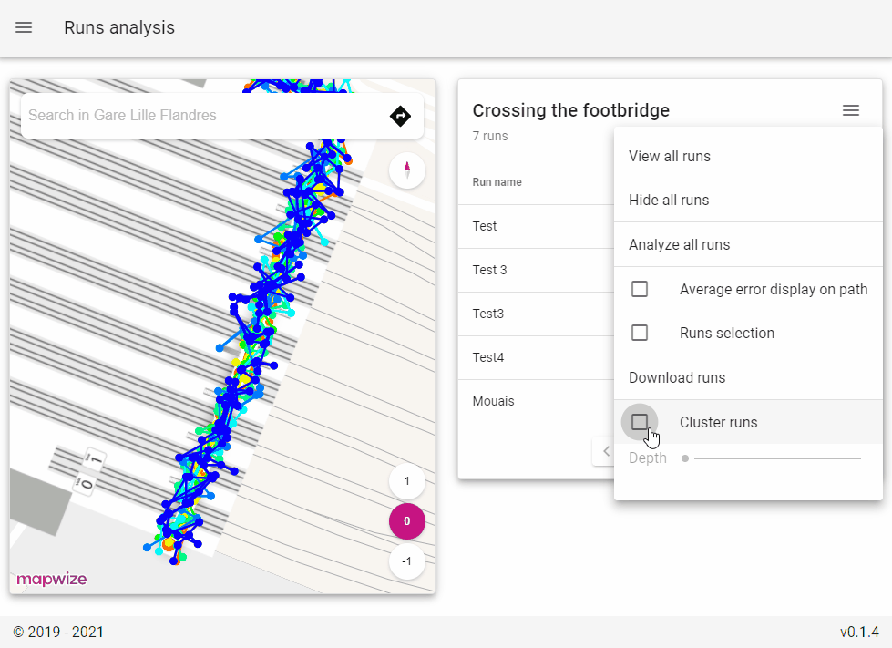Select floor level 0

tap(406, 521)
